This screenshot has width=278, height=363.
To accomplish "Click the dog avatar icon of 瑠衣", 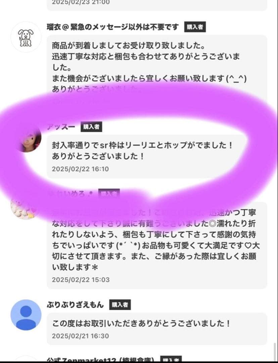I will click(26, 37).
